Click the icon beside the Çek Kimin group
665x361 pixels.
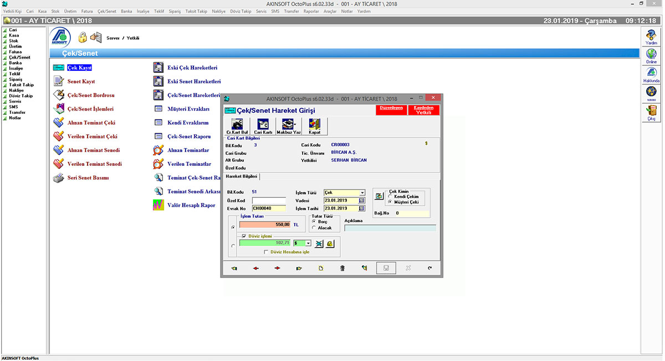379,196
